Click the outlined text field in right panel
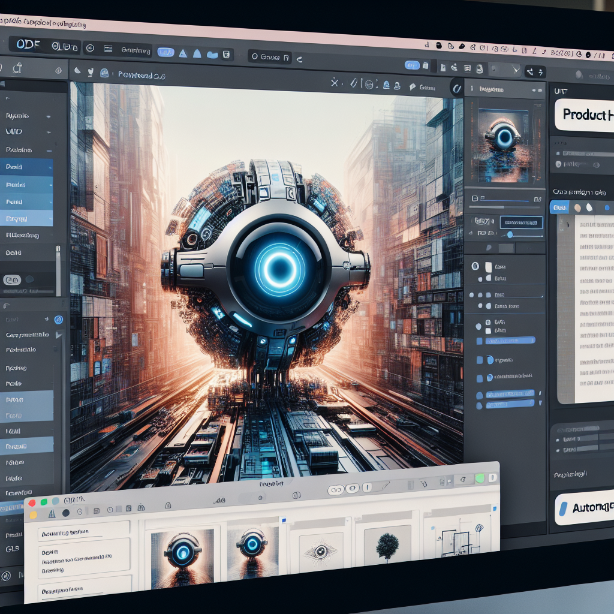Image resolution: width=614 pixels, height=614 pixels. [520, 222]
